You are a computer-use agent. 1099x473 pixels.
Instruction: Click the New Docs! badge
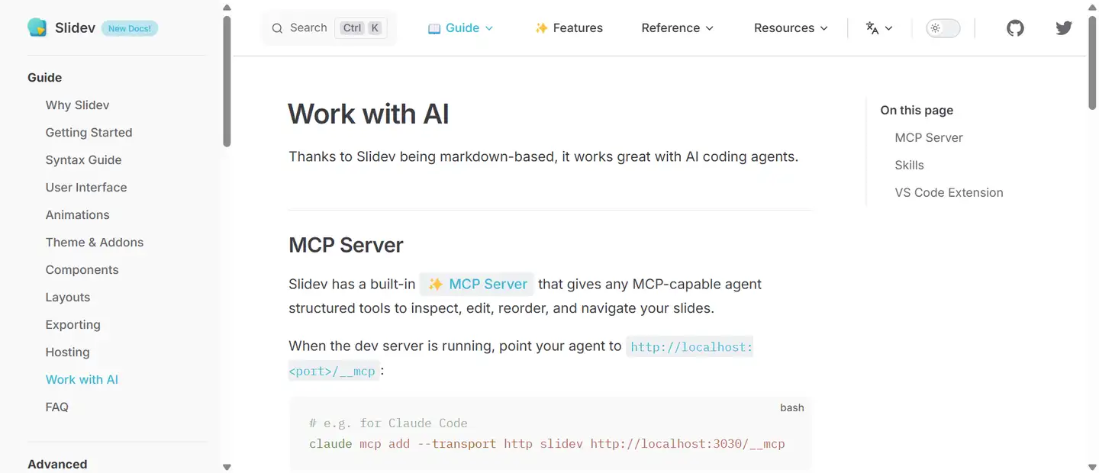(130, 28)
